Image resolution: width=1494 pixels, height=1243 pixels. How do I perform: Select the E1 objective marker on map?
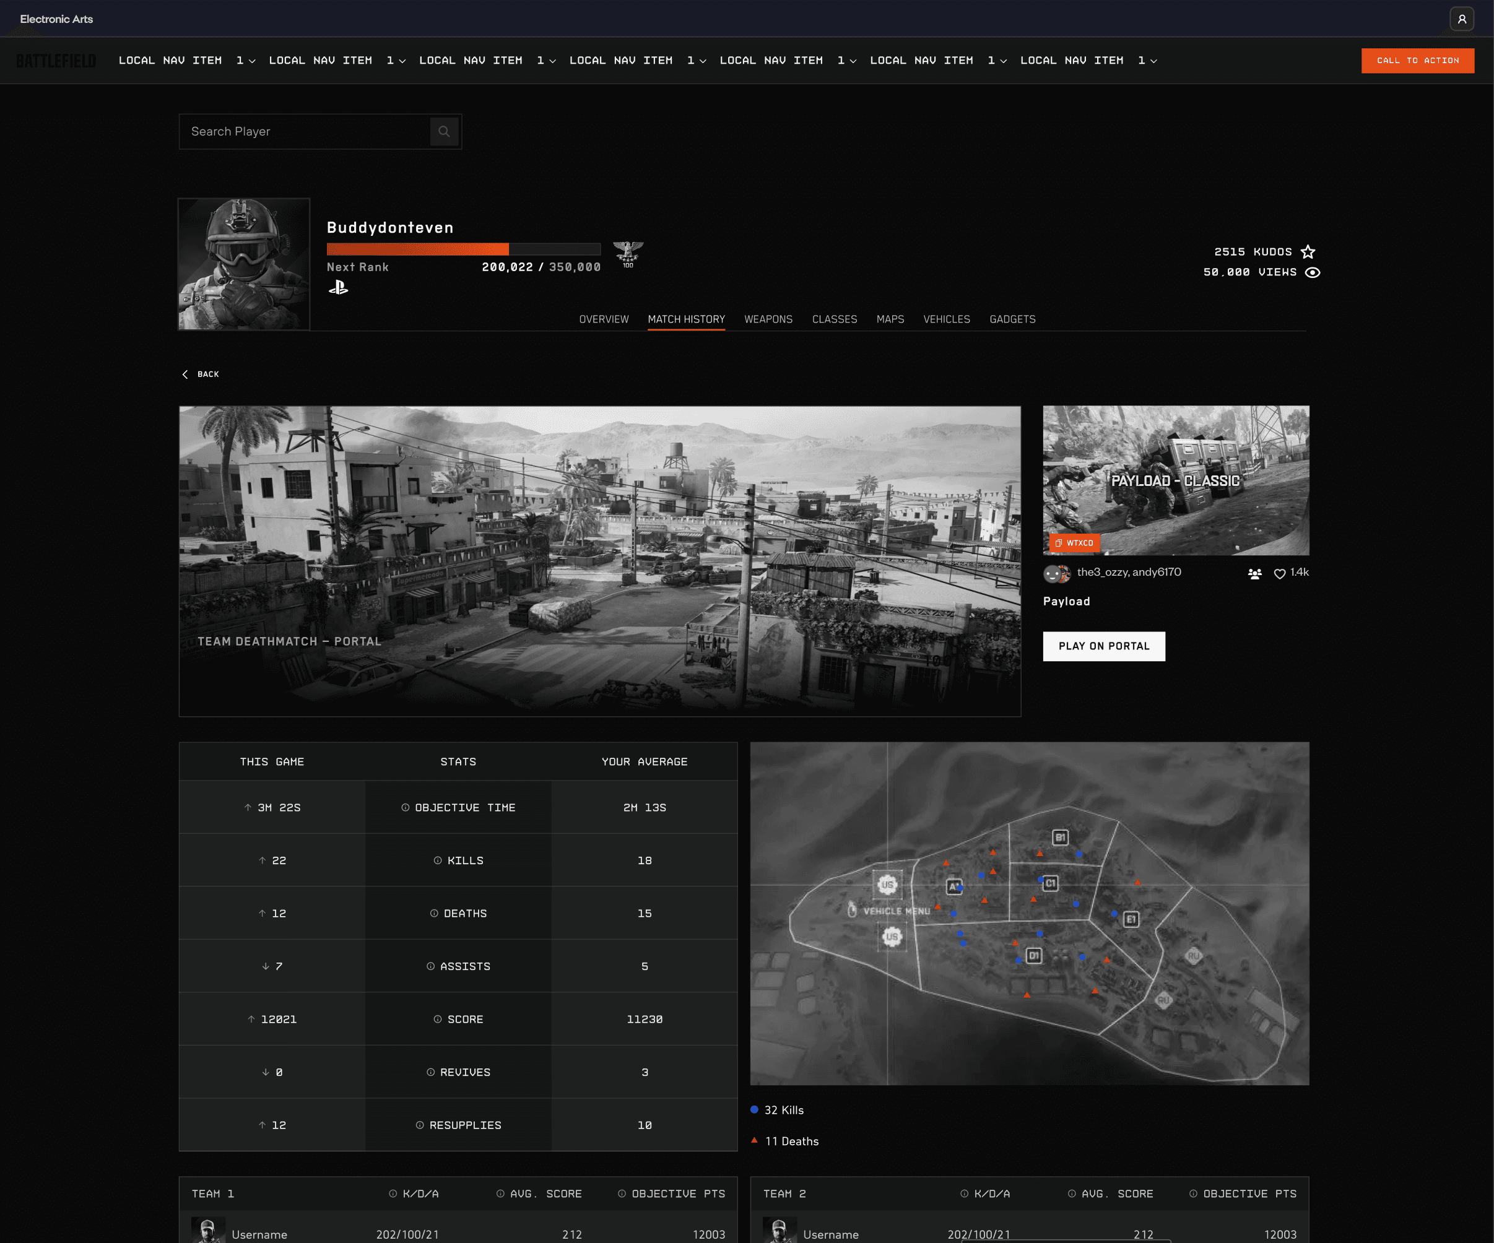(1131, 919)
